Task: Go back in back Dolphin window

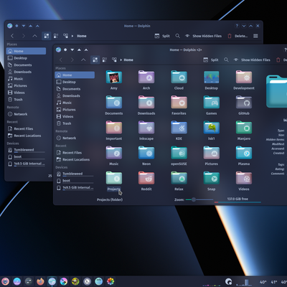Action: (x=12, y=36)
